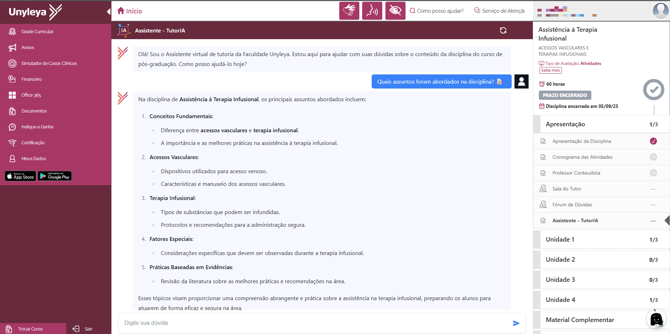This screenshot has width=670, height=334.
Task: Open the Meus Dados page
Action: point(55,159)
